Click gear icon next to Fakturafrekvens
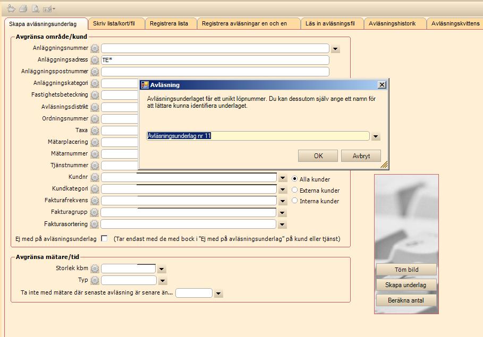This screenshot has width=483, height=337. coord(95,201)
